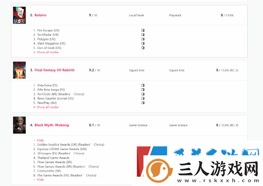
Task: Click Square Enix developer for Final Fantasy
Action: tap(137, 70)
